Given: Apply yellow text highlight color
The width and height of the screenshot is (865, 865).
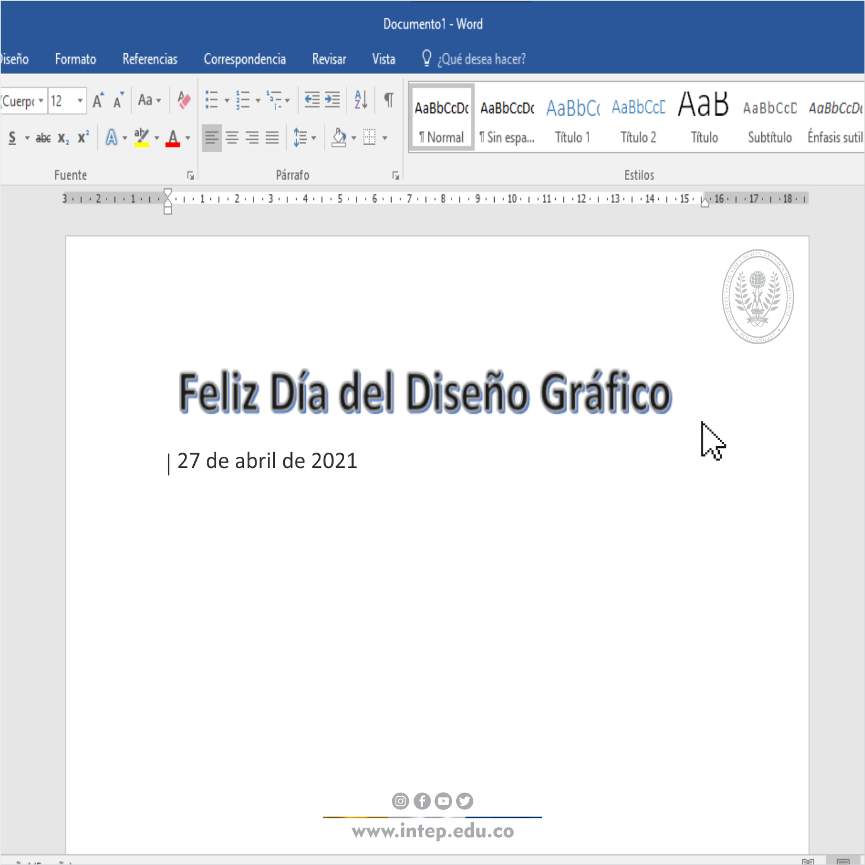Looking at the screenshot, I should pos(142,138).
